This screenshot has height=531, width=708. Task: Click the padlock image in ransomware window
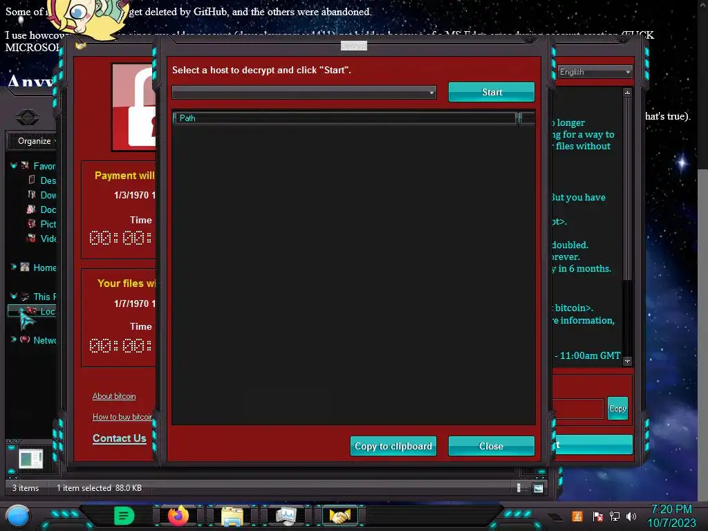[134, 107]
